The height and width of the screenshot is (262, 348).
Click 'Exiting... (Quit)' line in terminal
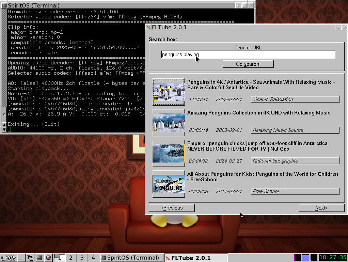[34, 124]
